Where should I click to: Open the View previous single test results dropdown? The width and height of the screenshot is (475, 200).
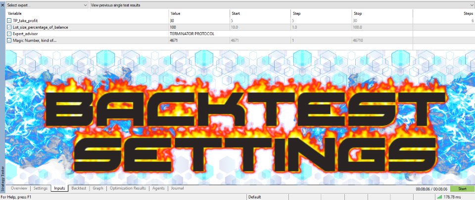click(x=282, y=5)
